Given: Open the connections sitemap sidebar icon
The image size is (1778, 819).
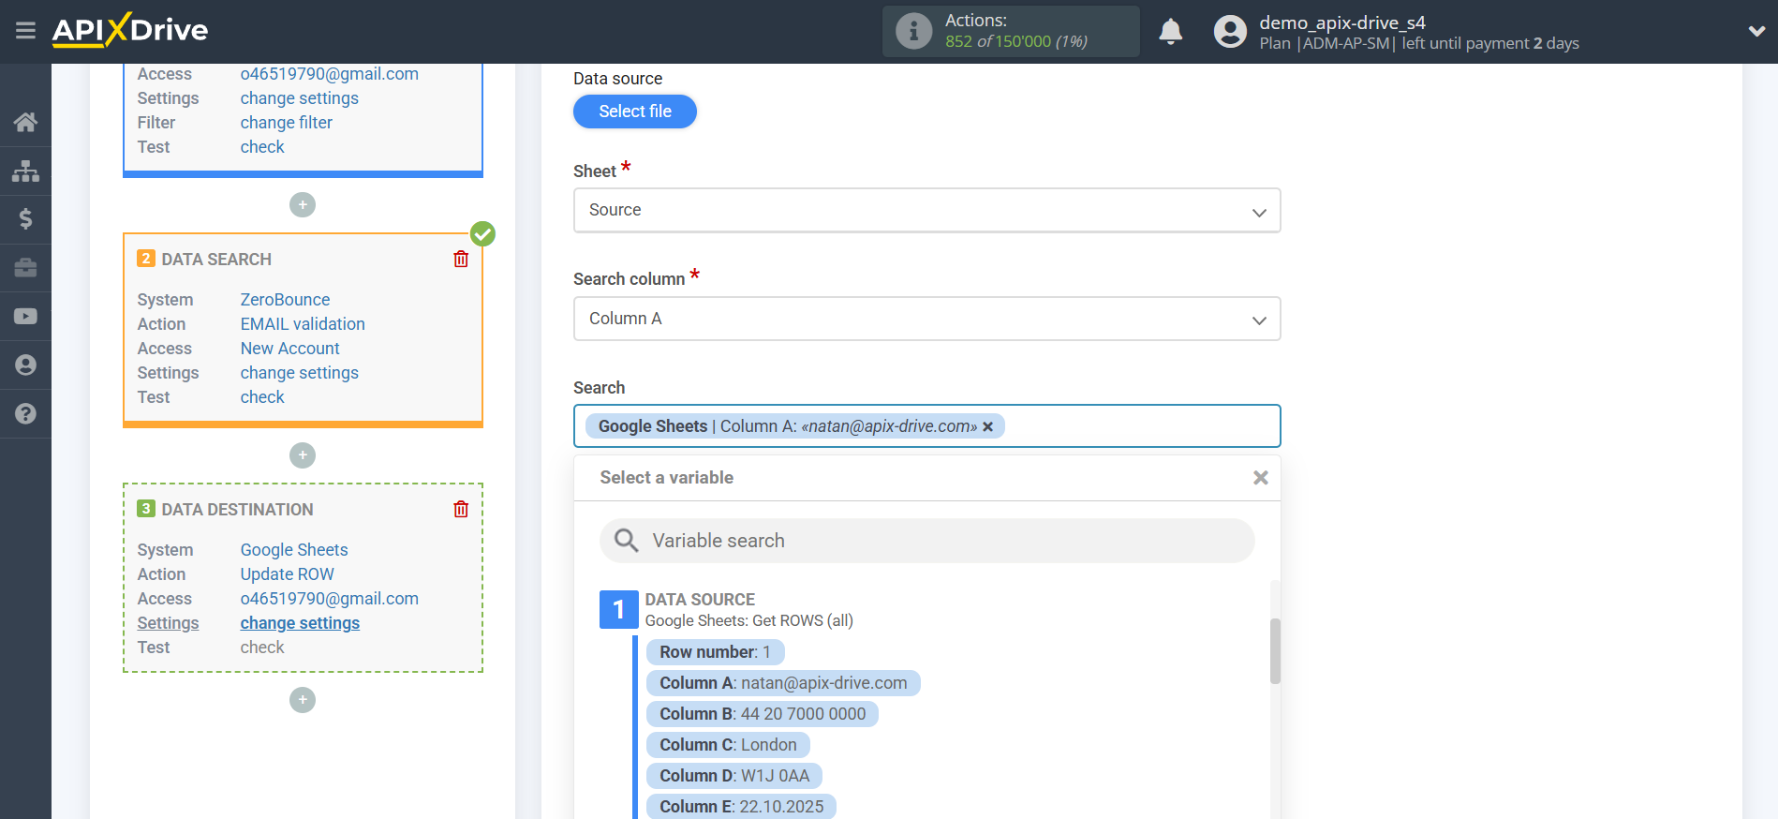Looking at the screenshot, I should (25, 171).
